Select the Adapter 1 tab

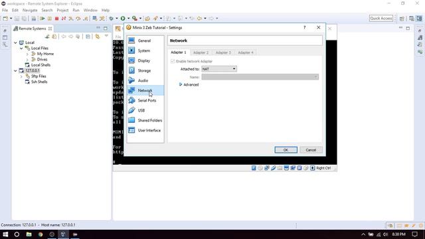[x=179, y=52]
